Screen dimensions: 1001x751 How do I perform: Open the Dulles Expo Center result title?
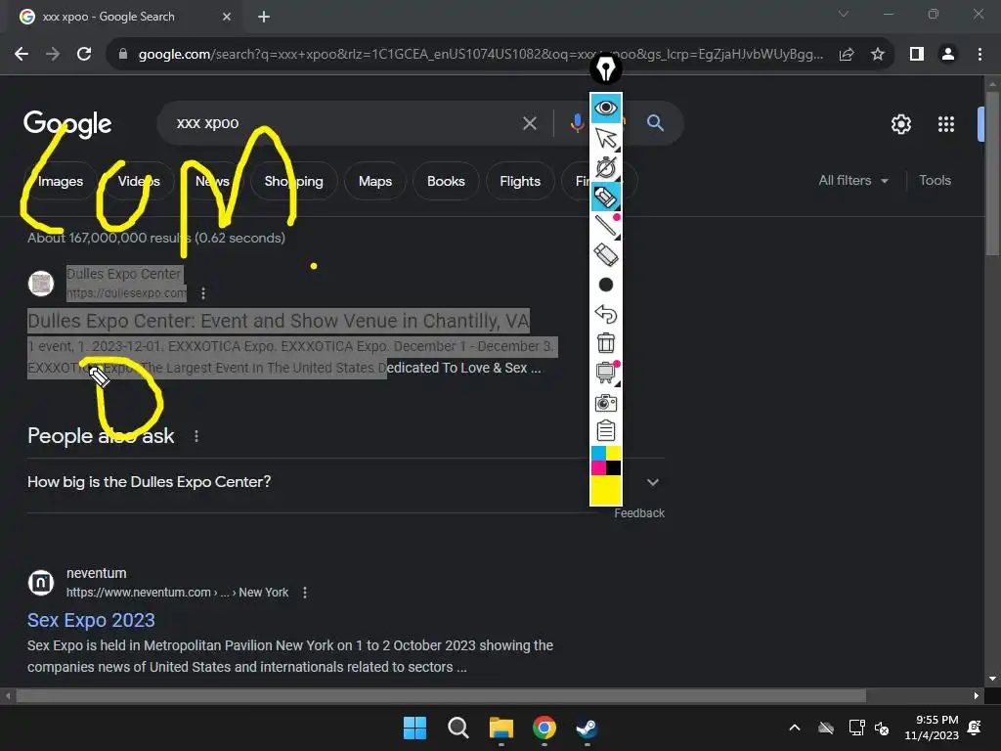[279, 321]
